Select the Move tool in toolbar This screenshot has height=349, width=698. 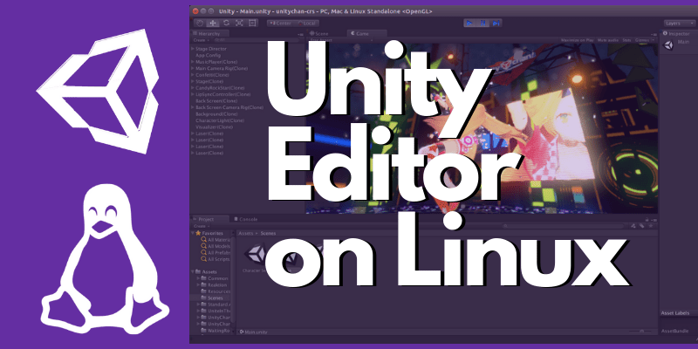coord(213,24)
